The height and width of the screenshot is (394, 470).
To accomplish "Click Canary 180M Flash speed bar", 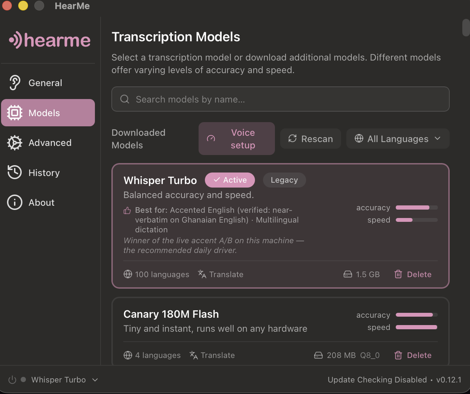I will 417,327.
